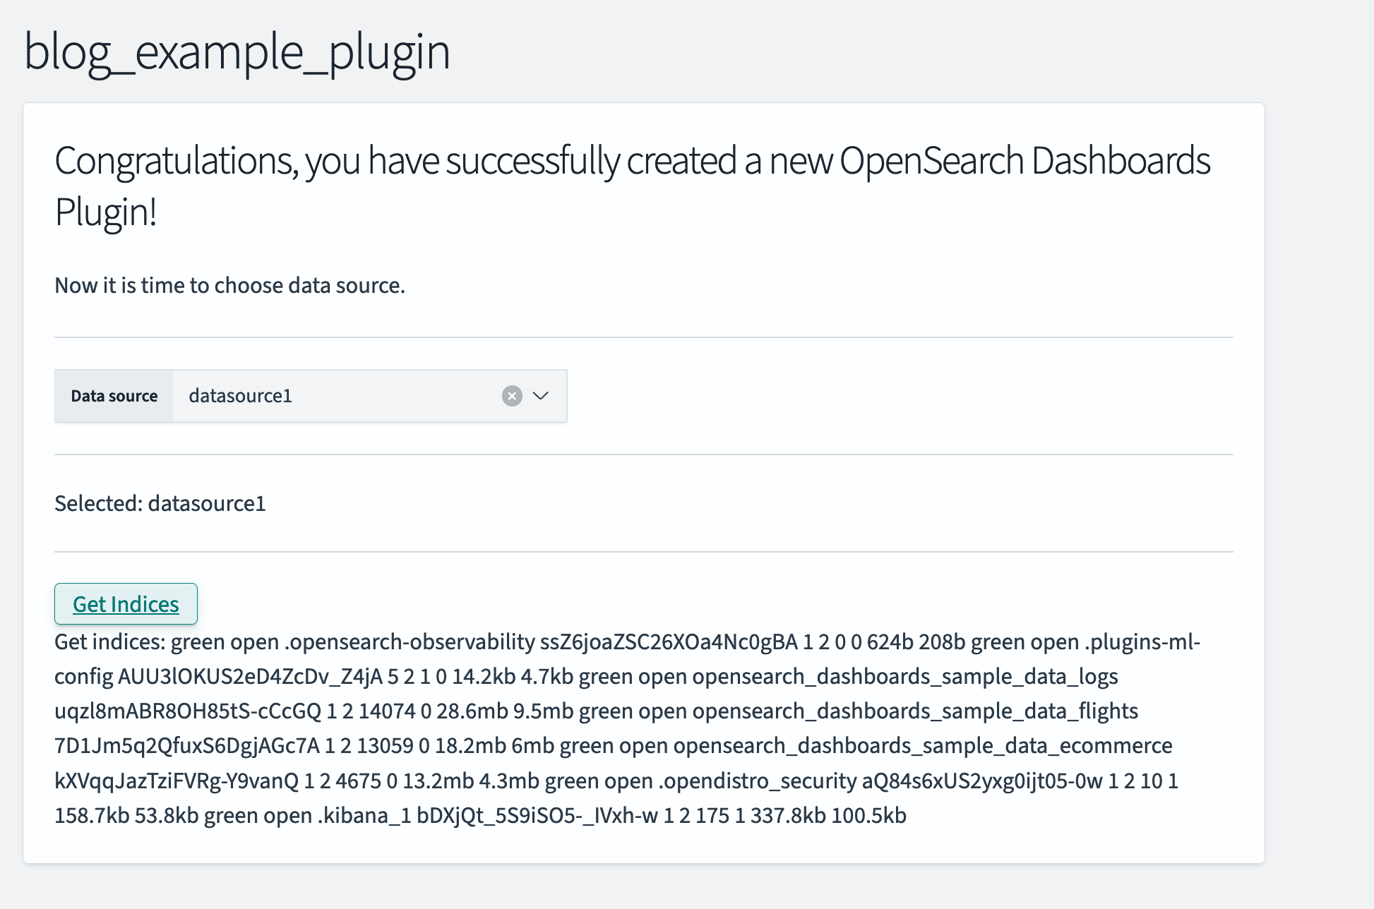Screen dimensions: 1374x909
Task: Click 'opensearch_dashboards_sample_data_ecommerce' in the results
Action: [923, 745]
